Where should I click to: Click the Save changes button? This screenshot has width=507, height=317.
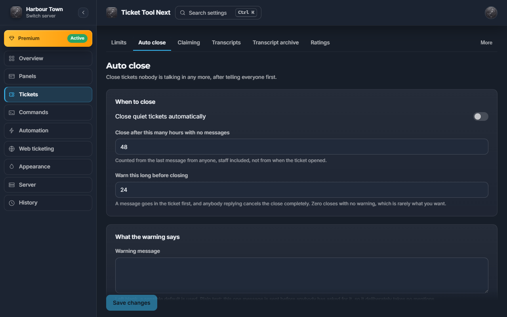pyautogui.click(x=132, y=303)
